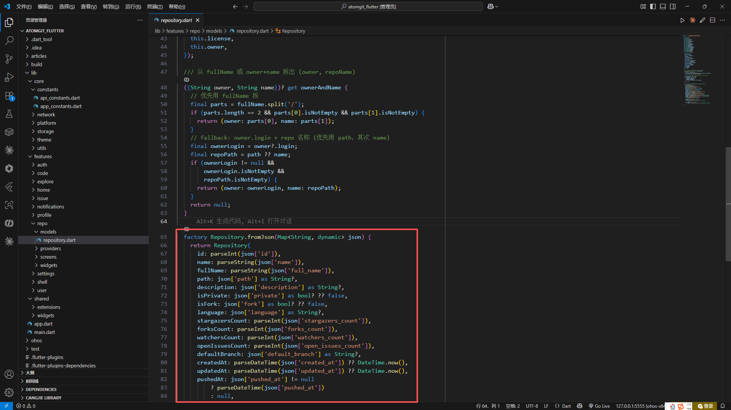This screenshot has width=731, height=410.
Task: Open the 编辑(E) menu
Action: (x=45, y=6)
